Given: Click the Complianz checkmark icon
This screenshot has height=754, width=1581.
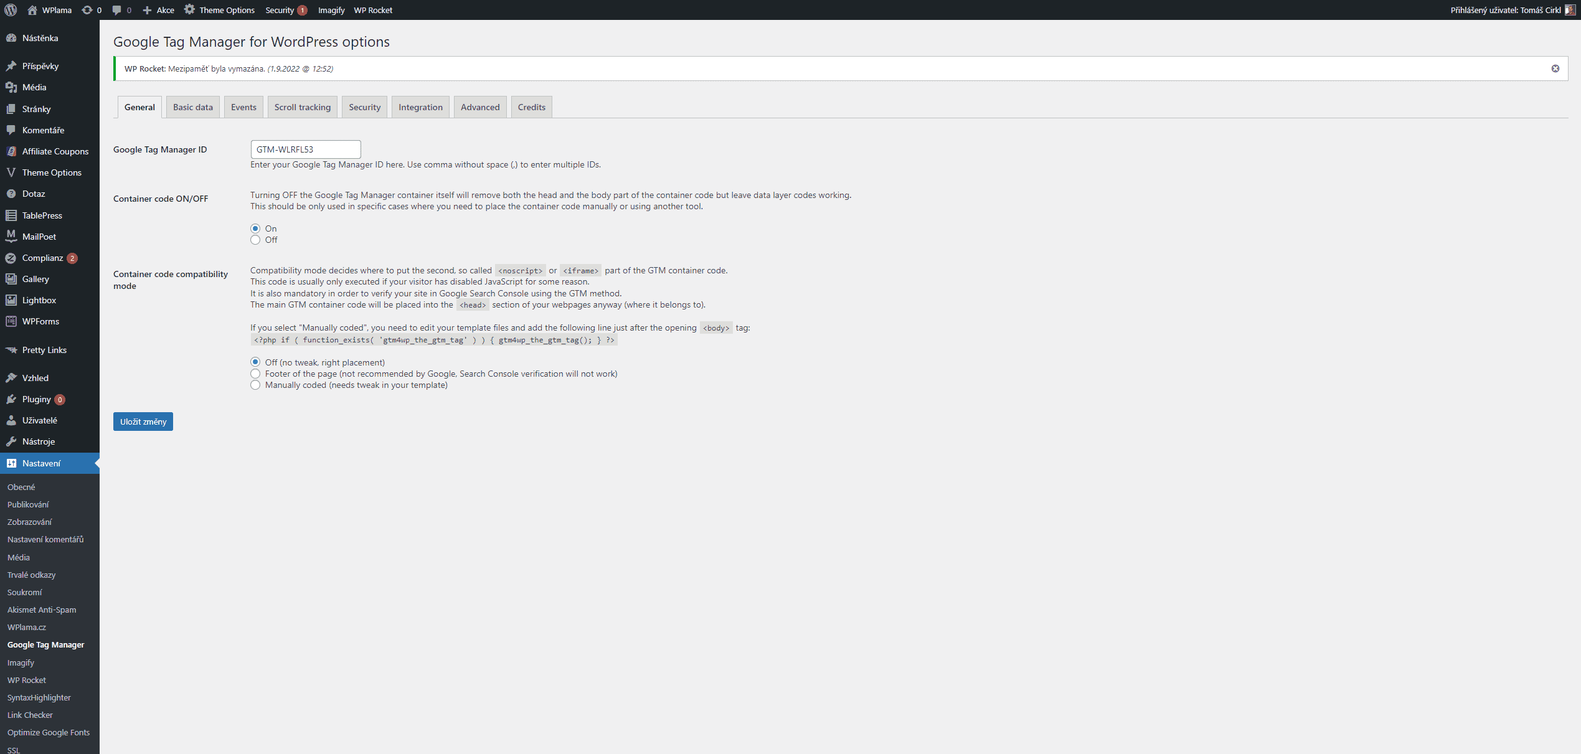Looking at the screenshot, I should coord(11,258).
